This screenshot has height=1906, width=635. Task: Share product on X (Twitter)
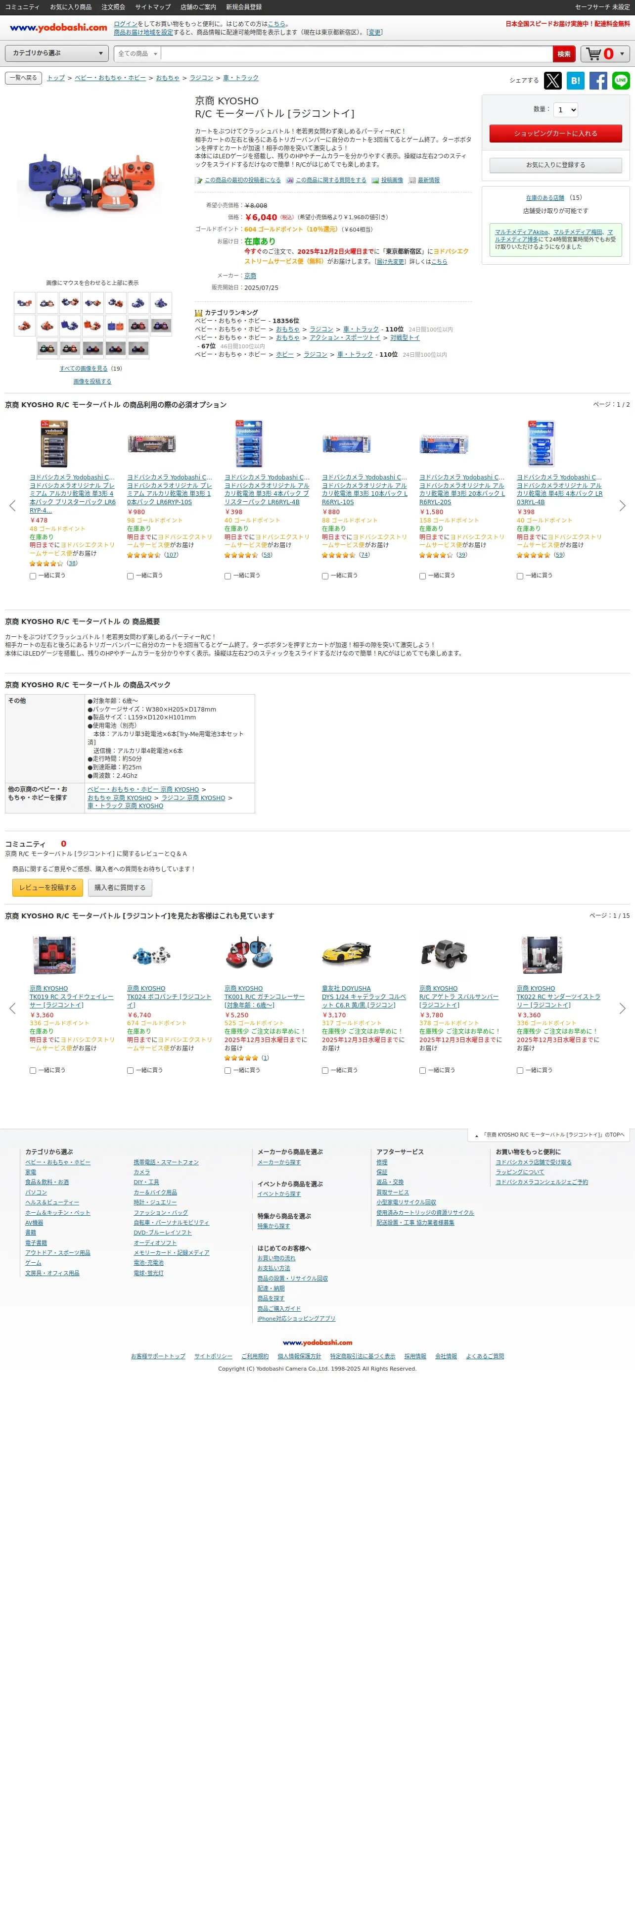[552, 81]
